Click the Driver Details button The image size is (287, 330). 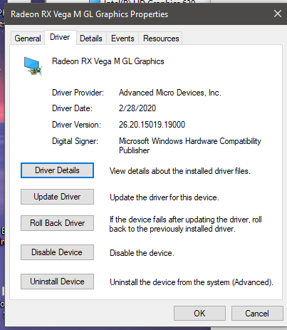[x=57, y=170]
